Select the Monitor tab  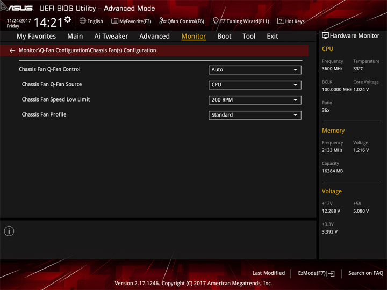pyautogui.click(x=193, y=37)
